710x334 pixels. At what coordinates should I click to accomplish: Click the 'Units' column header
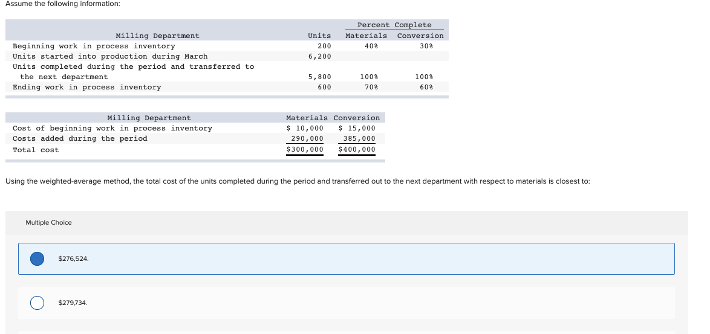[319, 36]
